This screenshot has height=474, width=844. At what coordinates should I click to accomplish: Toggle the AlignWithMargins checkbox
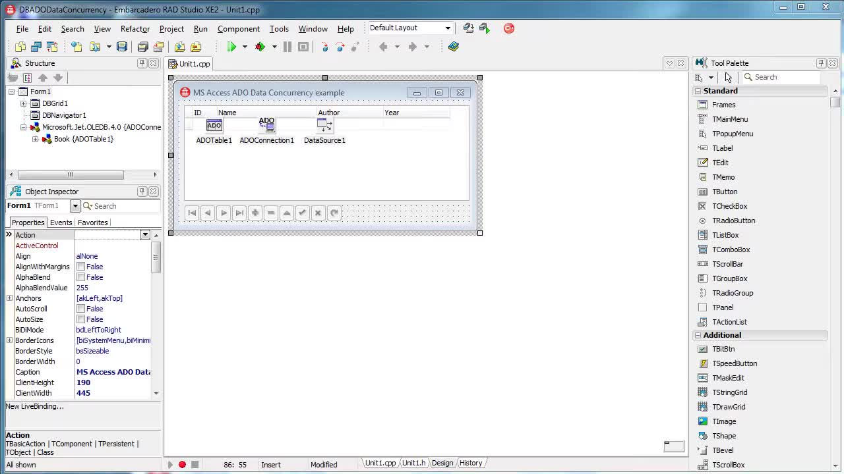click(80, 267)
